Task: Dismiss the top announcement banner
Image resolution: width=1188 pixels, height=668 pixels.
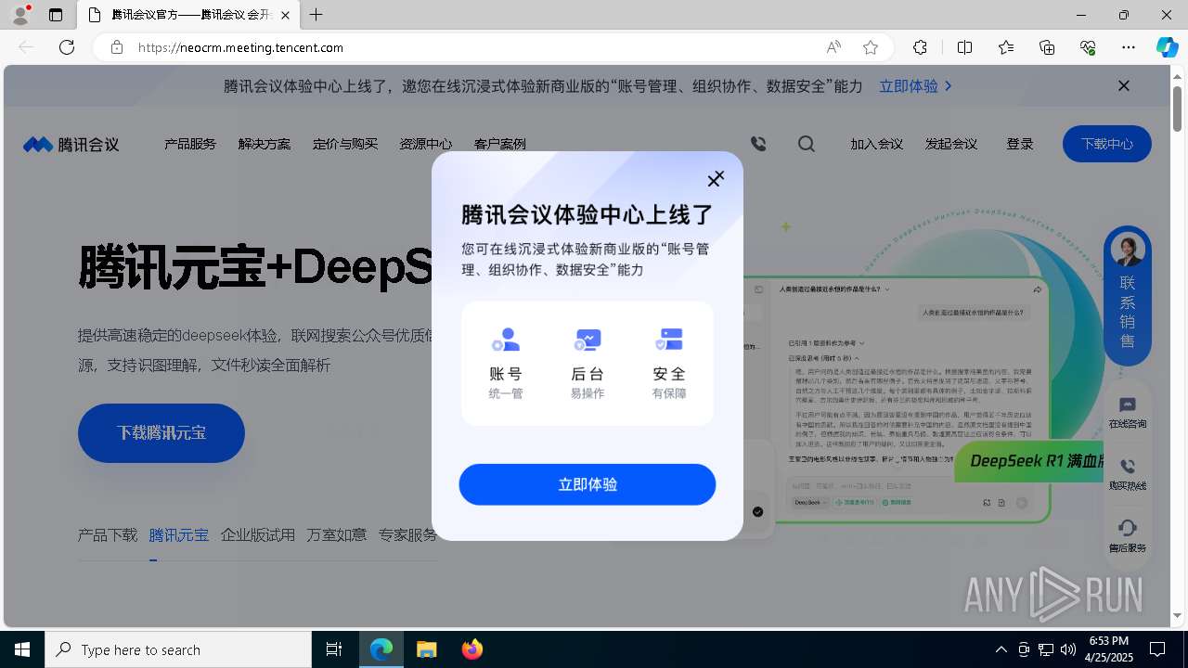Action: [1124, 85]
